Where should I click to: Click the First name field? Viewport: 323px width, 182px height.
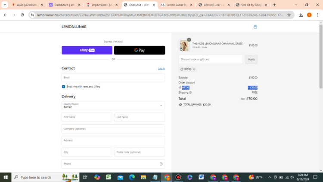click(x=87, y=117)
